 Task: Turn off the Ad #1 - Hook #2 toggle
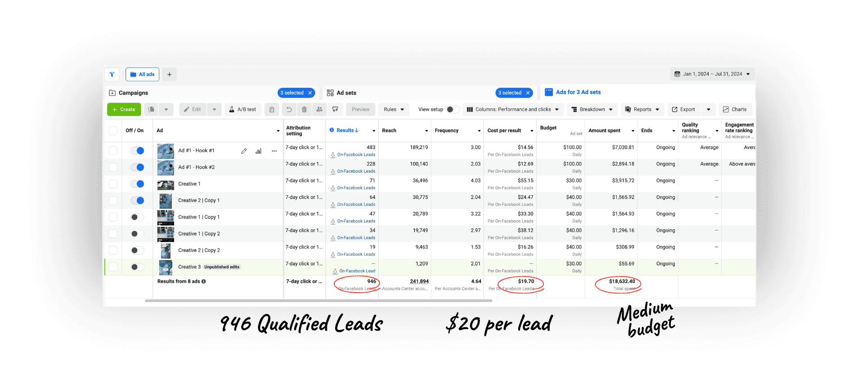137,167
